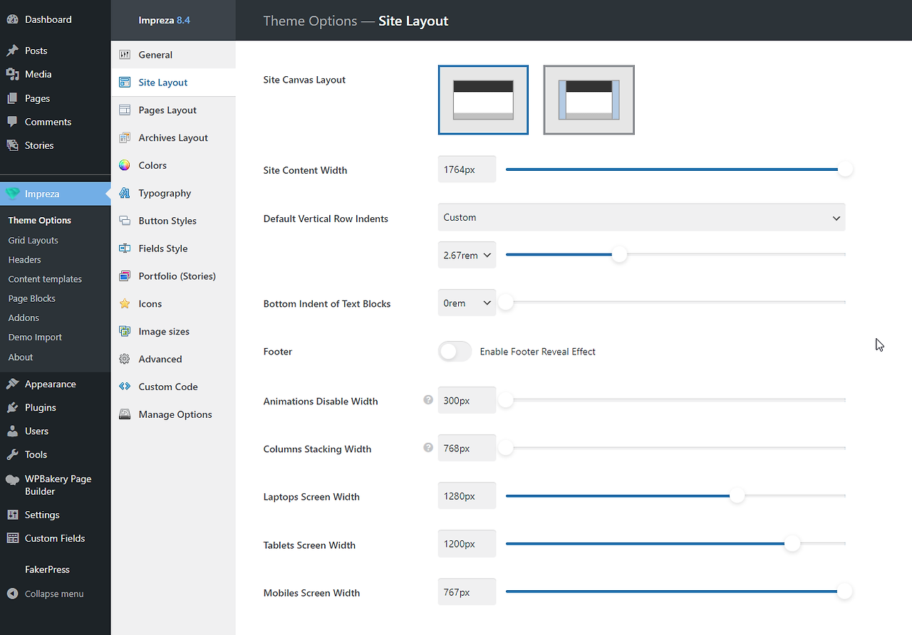Click the Icons star icon
This screenshot has width=912, height=635.
(125, 304)
